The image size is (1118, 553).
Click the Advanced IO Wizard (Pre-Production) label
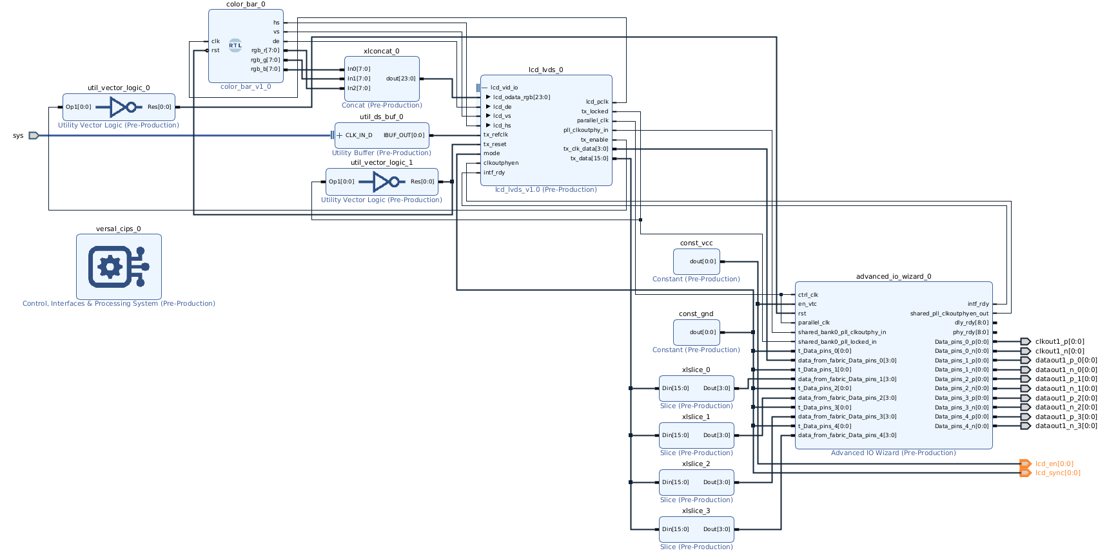893,453
